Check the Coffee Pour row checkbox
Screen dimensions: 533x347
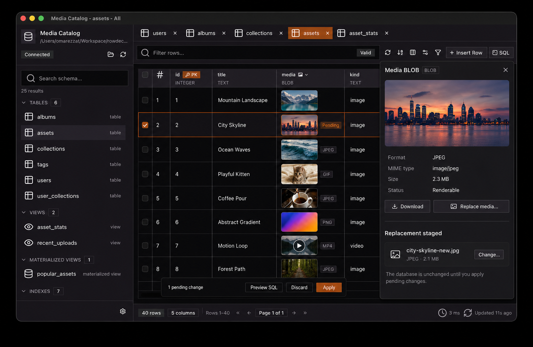coord(145,198)
